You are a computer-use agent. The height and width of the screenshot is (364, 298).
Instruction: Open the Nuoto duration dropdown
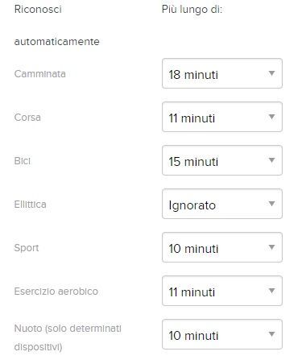[x=222, y=334]
